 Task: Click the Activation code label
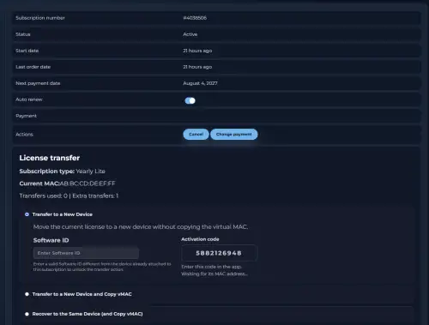point(200,239)
